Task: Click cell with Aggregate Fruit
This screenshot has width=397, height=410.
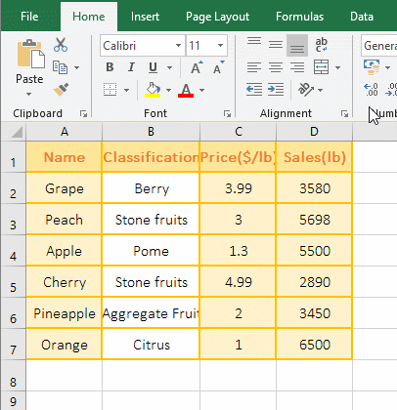Action: coord(151,313)
